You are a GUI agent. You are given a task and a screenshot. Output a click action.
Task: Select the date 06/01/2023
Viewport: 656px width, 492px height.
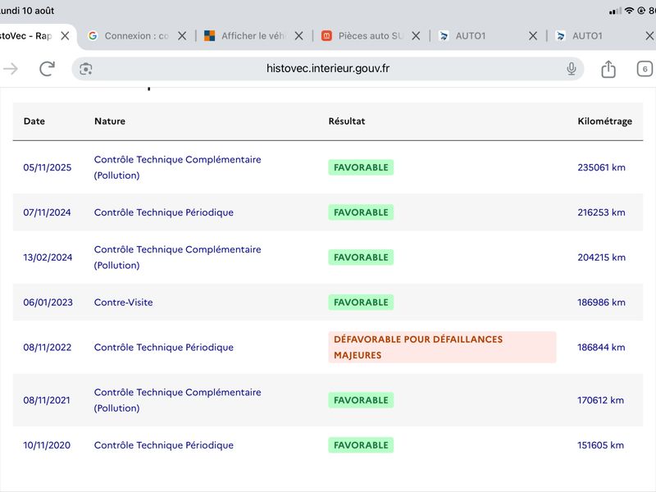(x=48, y=303)
